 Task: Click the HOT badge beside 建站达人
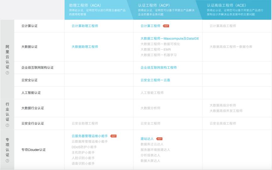pos(159,139)
